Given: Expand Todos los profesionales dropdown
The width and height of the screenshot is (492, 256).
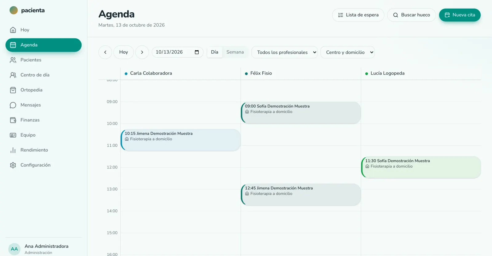Looking at the screenshot, I should pos(284,52).
